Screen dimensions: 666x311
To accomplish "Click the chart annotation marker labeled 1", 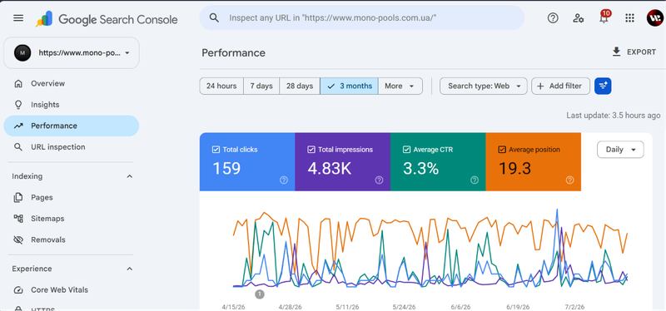I will click(260, 294).
